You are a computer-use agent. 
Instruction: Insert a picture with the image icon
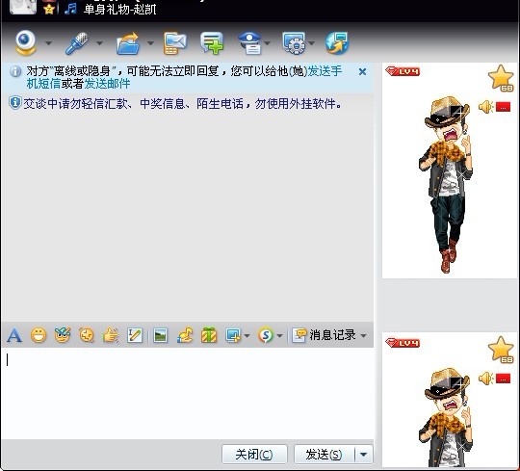tap(160, 335)
